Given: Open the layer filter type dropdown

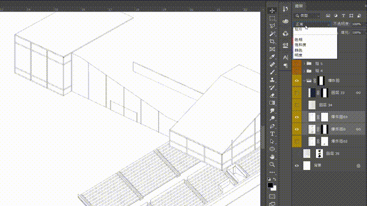Looking at the screenshot, I should tap(307, 15).
